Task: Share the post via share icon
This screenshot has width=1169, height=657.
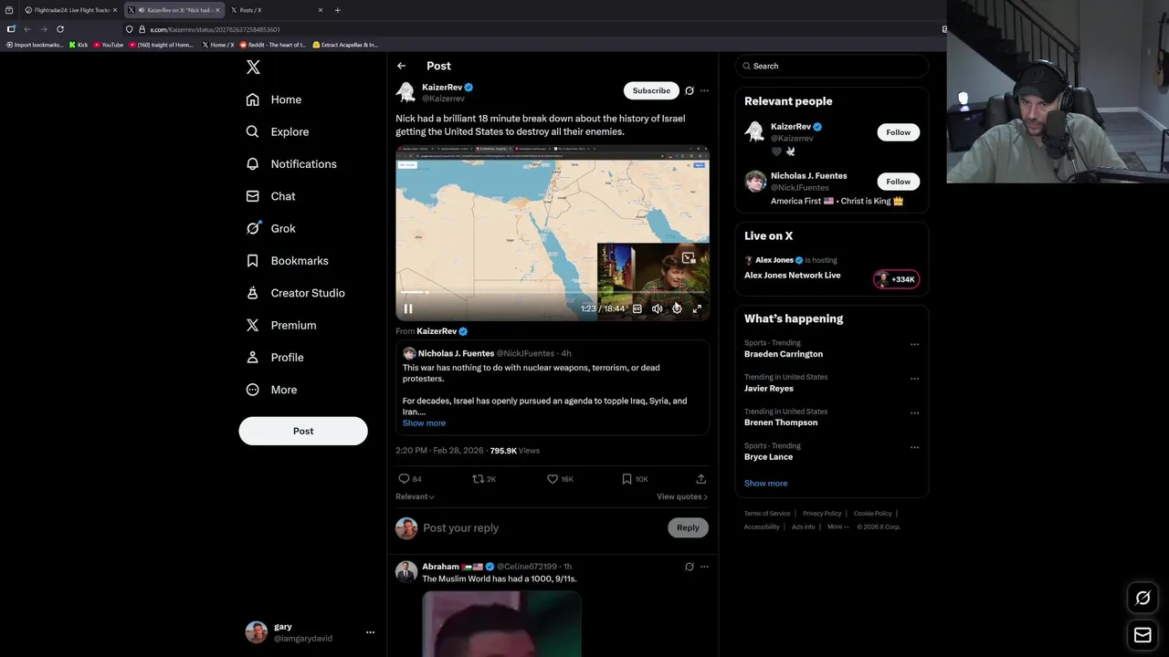Action: point(700,479)
